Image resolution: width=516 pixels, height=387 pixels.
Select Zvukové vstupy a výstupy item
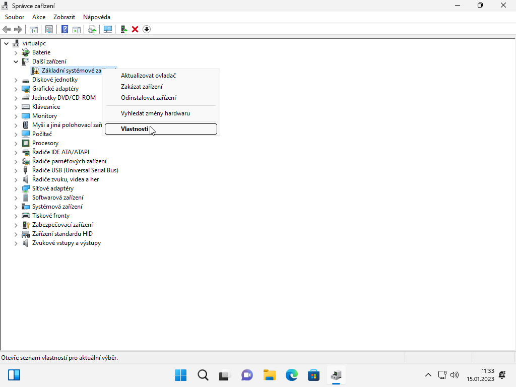click(x=66, y=243)
